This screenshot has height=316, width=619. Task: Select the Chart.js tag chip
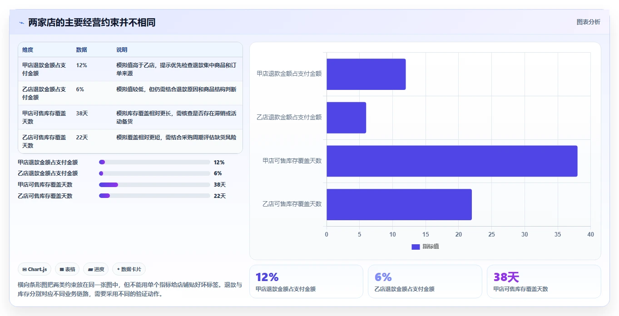click(35, 269)
